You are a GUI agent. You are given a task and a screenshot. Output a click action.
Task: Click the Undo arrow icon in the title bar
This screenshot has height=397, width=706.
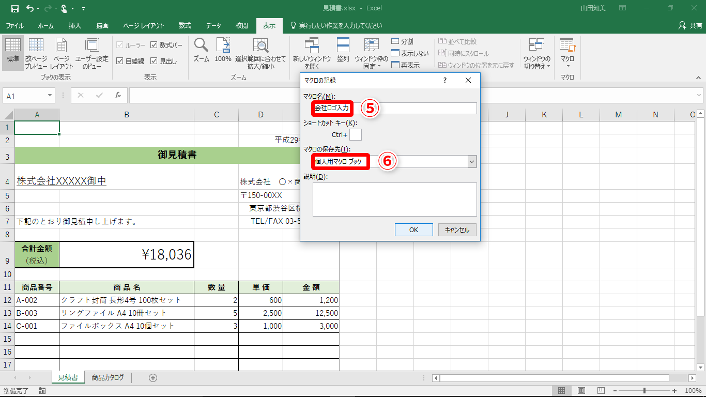(30, 8)
